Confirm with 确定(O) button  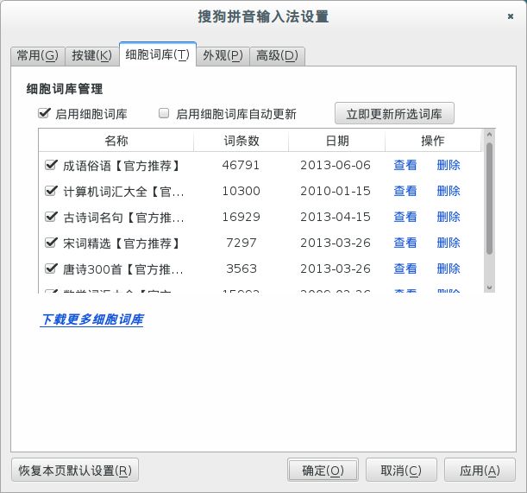pyautogui.click(x=323, y=470)
